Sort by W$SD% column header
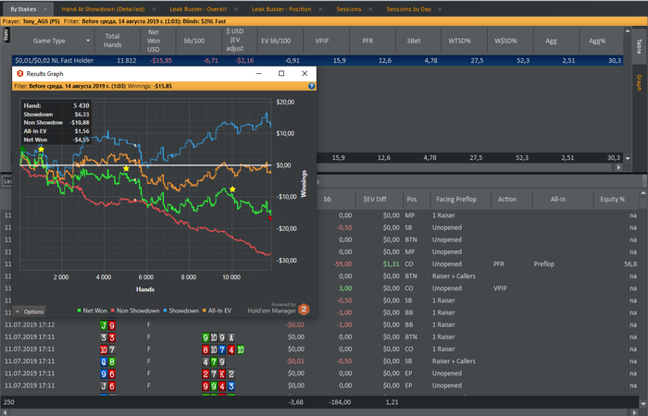Image resolution: width=648 pixels, height=416 pixels. click(505, 41)
